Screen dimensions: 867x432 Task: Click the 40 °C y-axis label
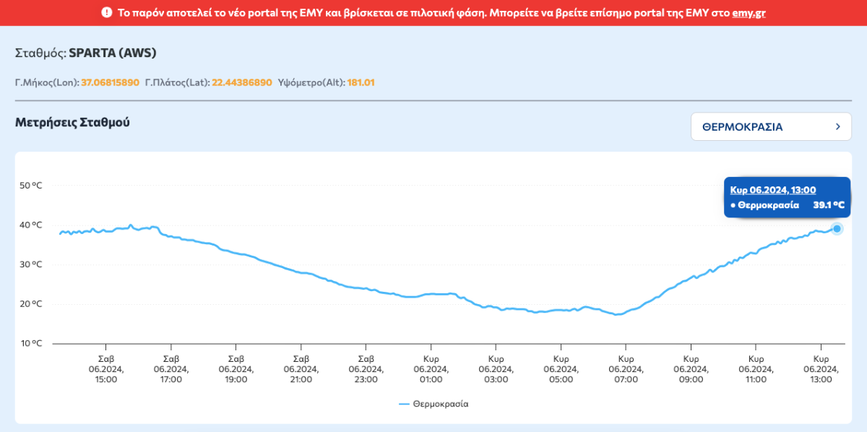[x=31, y=225]
